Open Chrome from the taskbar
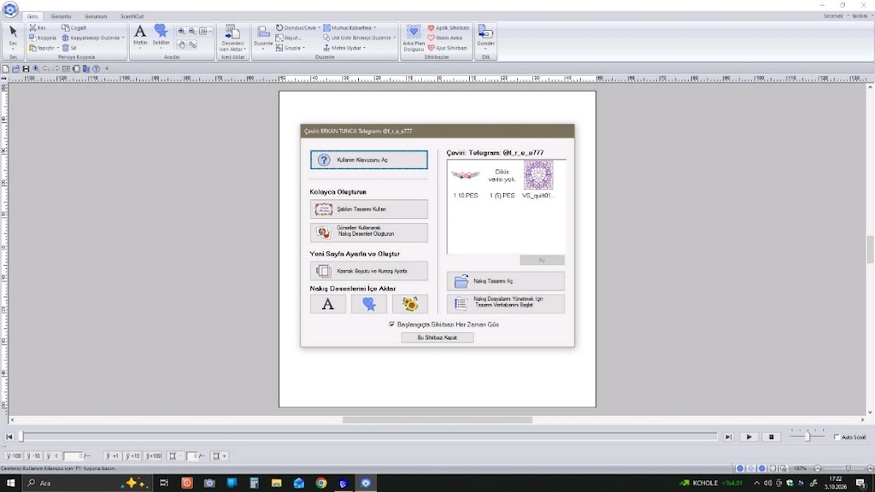 [x=321, y=483]
